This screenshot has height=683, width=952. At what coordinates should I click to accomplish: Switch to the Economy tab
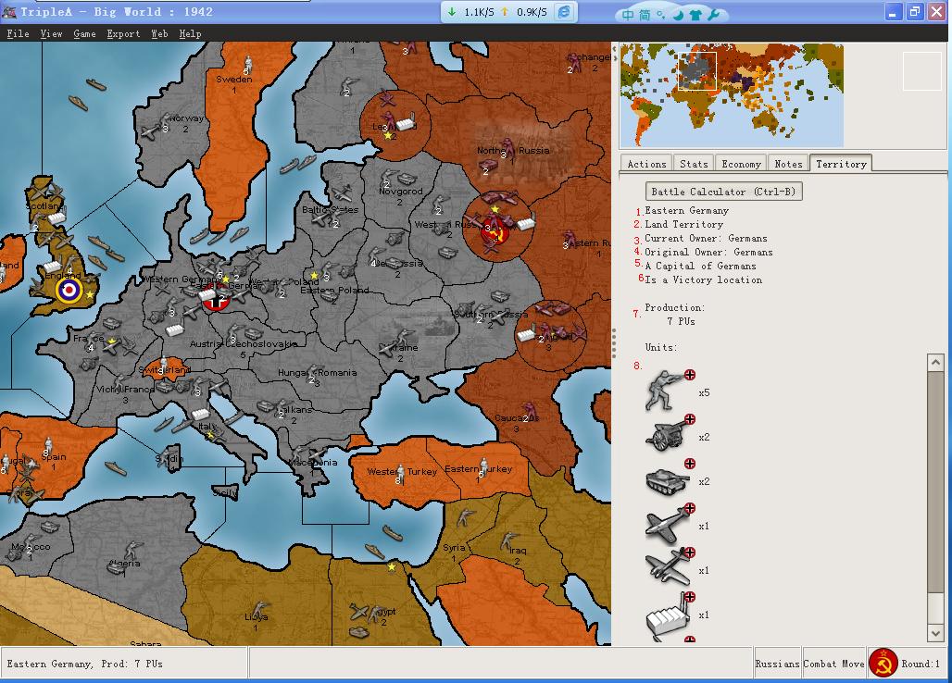click(x=741, y=164)
